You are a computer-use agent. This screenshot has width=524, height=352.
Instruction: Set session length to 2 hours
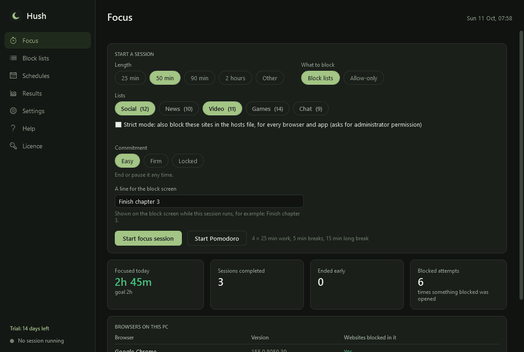(235, 78)
